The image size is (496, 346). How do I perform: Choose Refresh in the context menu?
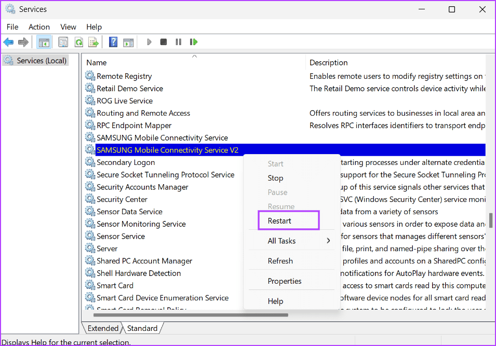point(280,261)
